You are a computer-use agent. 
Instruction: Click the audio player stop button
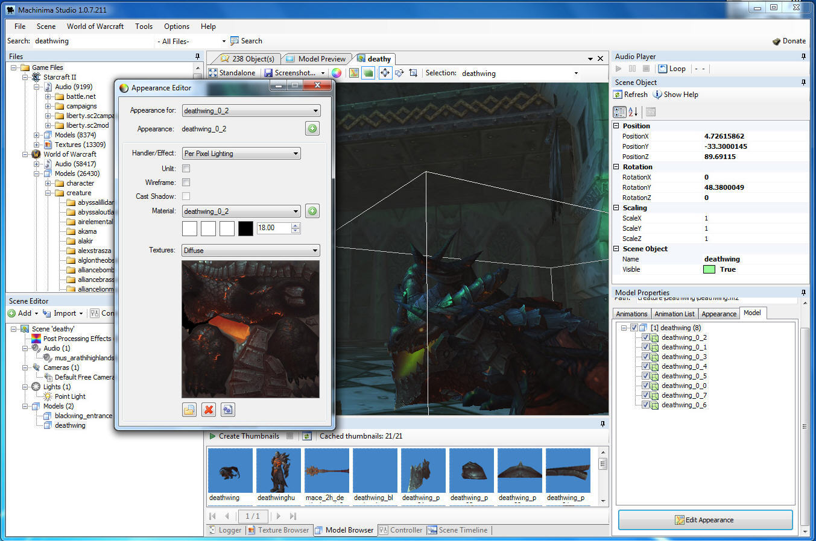point(646,69)
